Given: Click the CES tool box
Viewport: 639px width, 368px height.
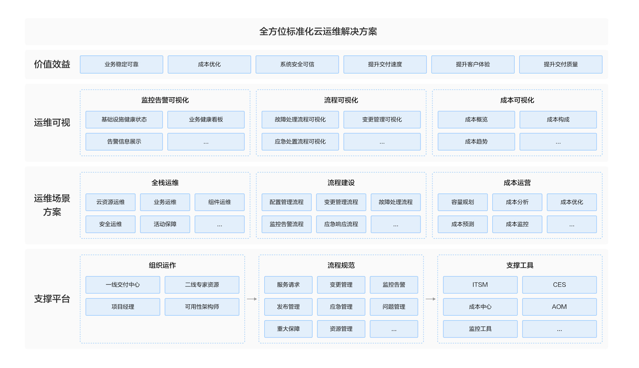Looking at the screenshot, I should 559,285.
